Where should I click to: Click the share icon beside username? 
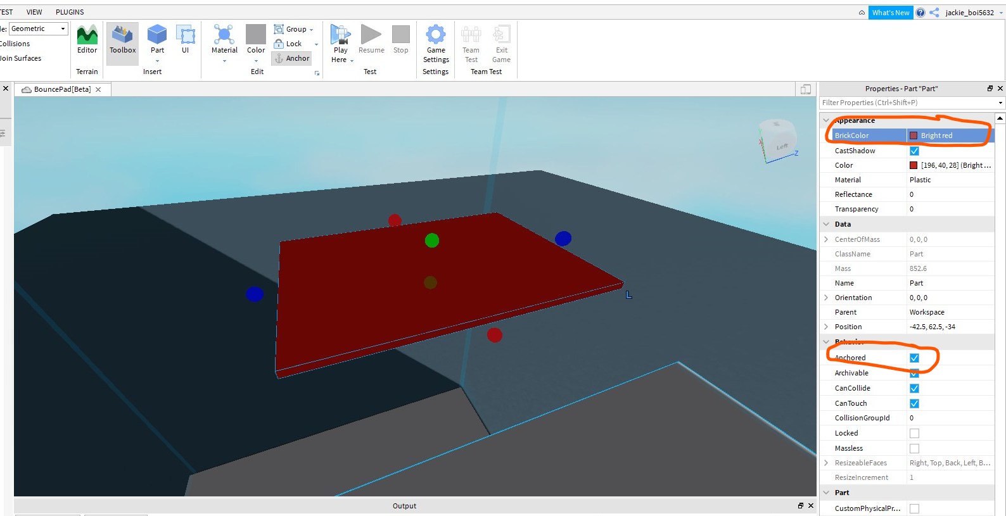pyautogui.click(x=934, y=13)
